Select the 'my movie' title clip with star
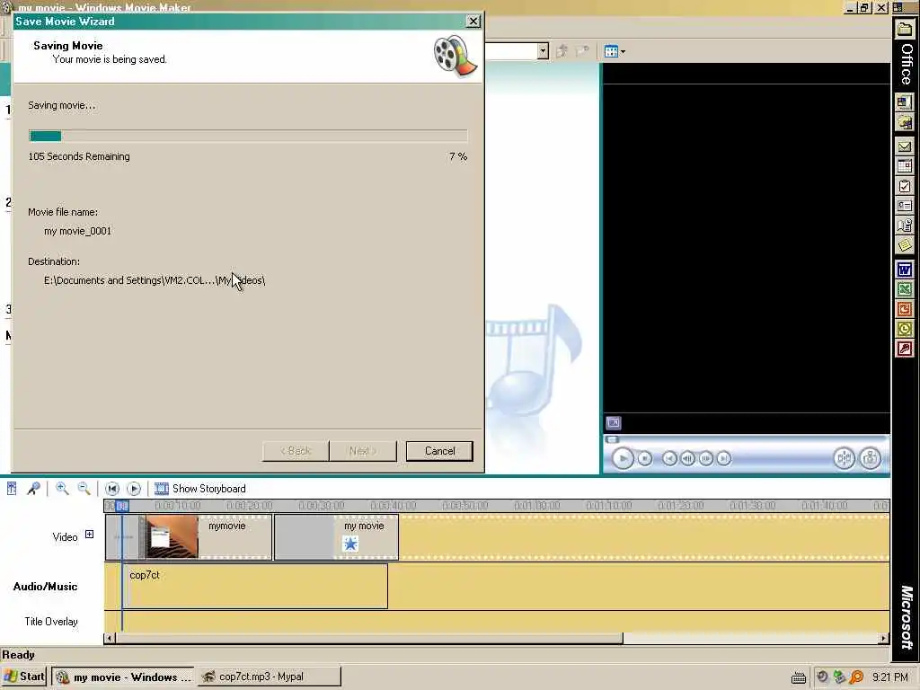 pyautogui.click(x=337, y=537)
